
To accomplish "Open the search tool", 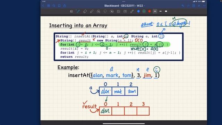I will pyautogui.click(x=54, y=6).
